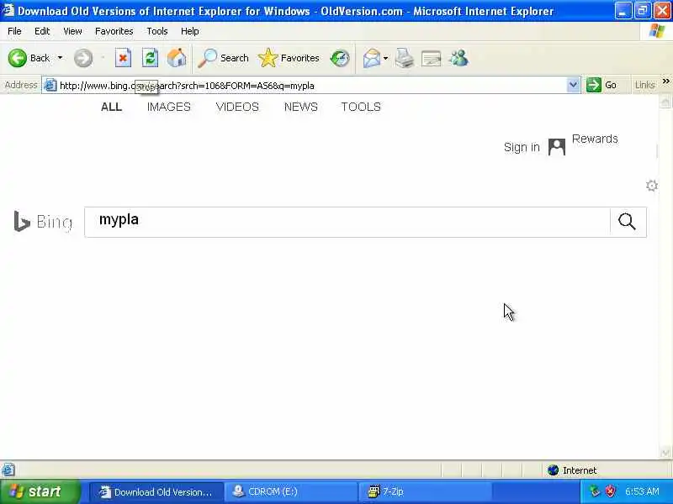
Task: Switch to 7-Zip taskbar window
Action: [426, 491]
